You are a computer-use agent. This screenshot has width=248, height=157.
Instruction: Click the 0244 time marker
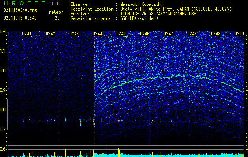(98, 34)
